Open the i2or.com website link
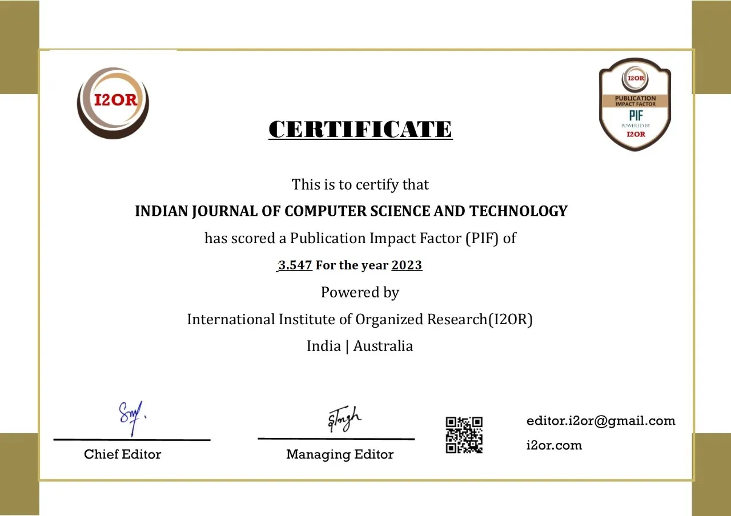731x516 pixels. [x=554, y=445]
